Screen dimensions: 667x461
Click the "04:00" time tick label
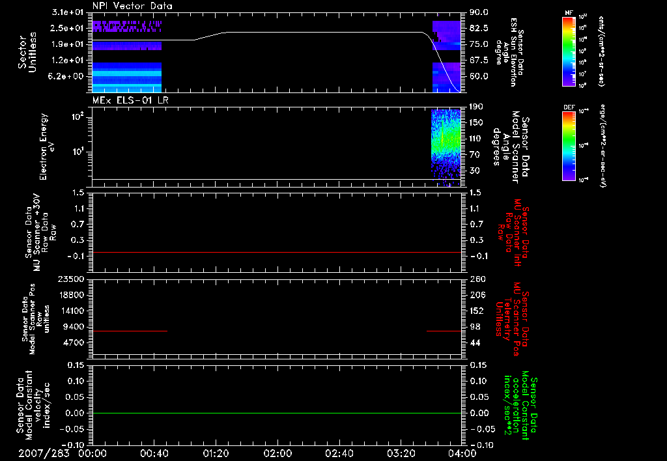pyautogui.click(x=463, y=453)
